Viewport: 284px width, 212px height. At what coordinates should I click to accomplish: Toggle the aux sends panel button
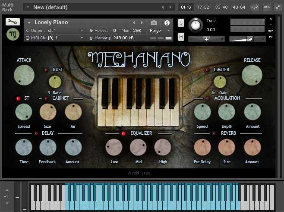[x=267, y=7]
